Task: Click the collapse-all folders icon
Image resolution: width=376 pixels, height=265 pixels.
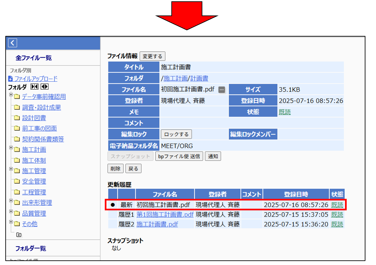Action: (x=34, y=87)
